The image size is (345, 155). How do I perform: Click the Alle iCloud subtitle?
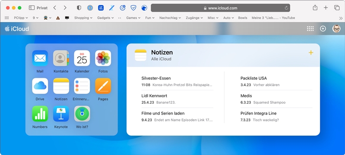161,59
